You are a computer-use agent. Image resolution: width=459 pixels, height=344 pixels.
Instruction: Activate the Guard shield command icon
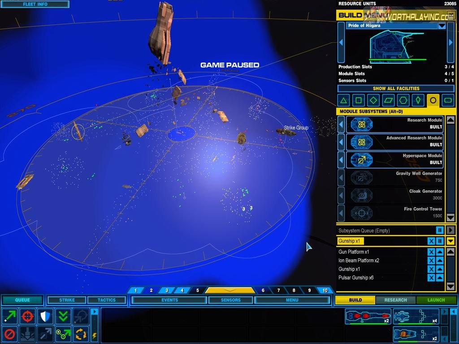pos(46,316)
